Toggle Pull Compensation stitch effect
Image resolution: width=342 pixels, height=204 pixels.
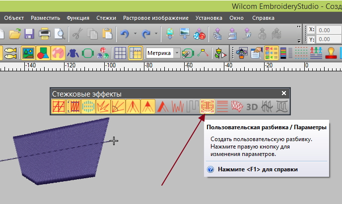[73, 106]
